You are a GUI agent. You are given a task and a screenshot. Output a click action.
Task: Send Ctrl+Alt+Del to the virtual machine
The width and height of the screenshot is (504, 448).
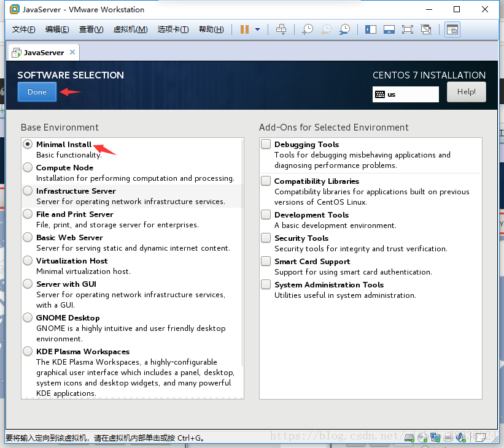tap(281, 29)
